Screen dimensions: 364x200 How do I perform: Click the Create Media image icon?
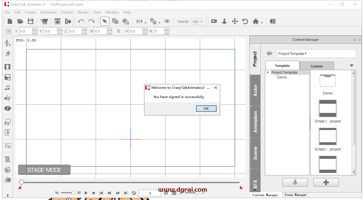[8, 77]
